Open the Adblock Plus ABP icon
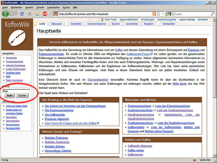Image resolution: width=217 pixels, height=163 pixels. (45, 14)
